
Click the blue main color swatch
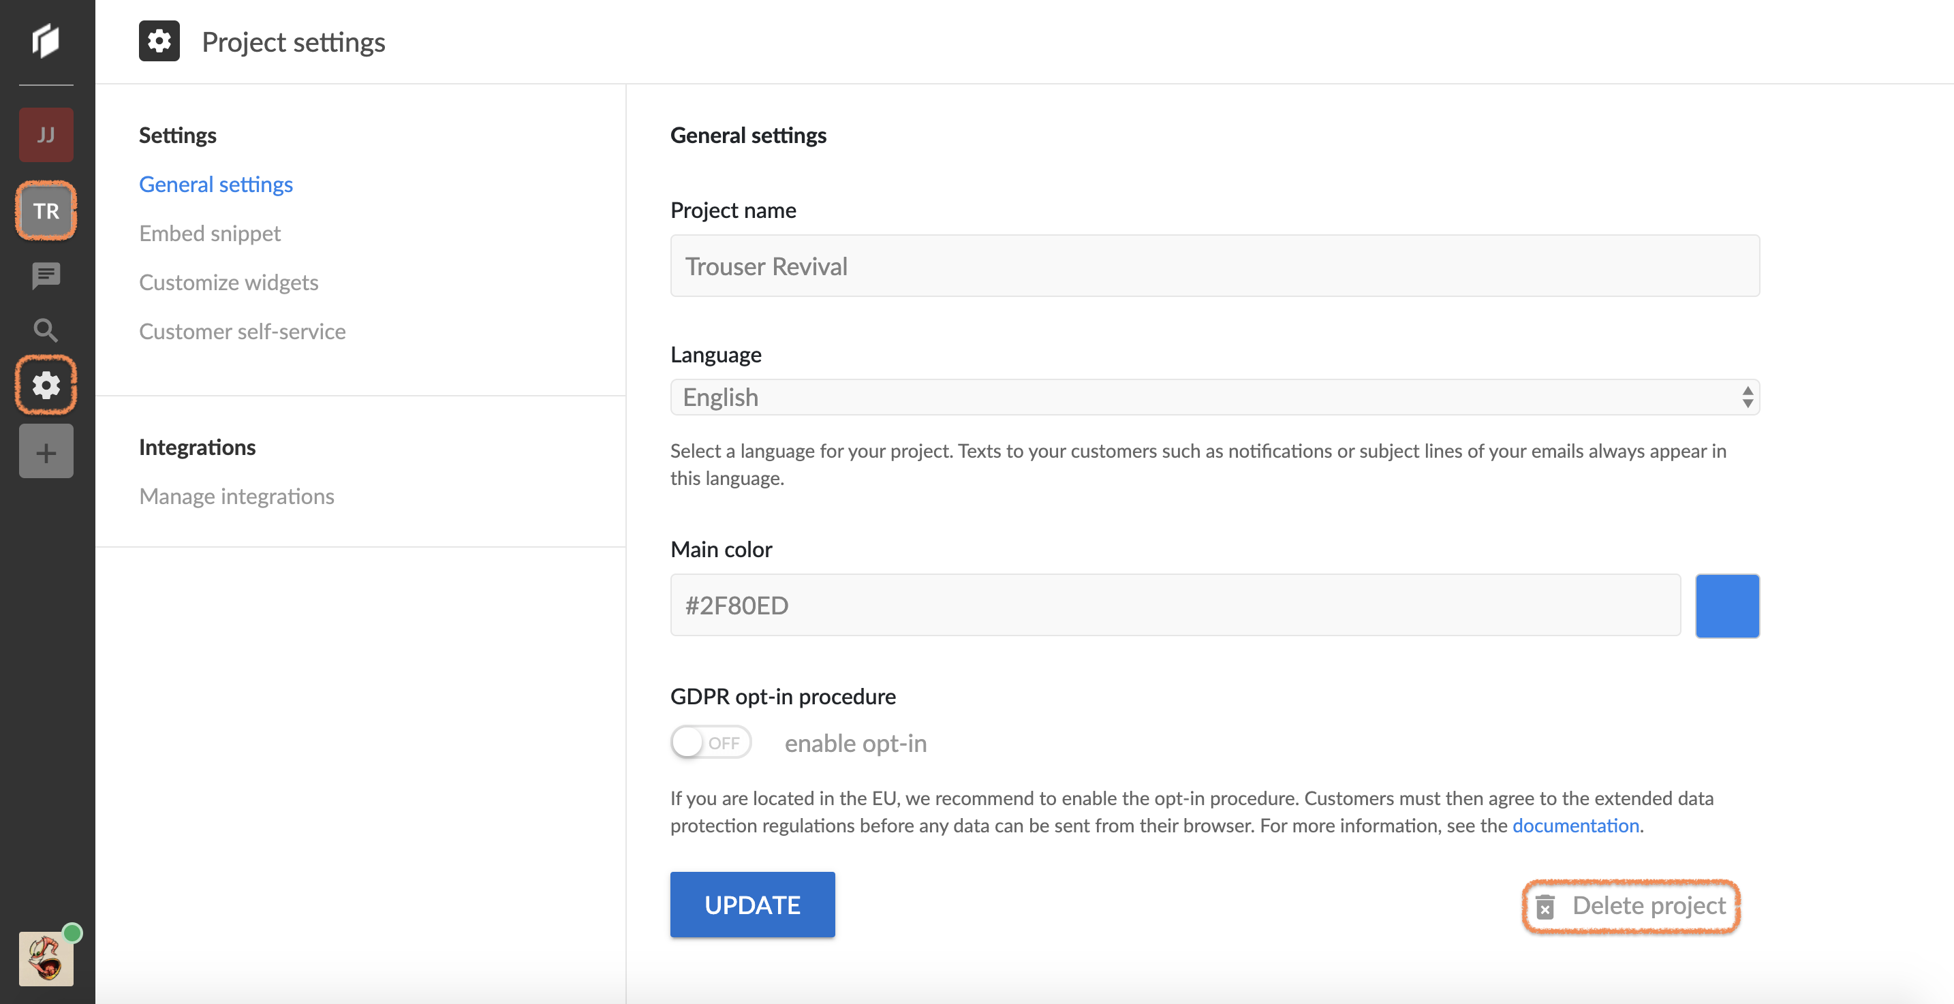(x=1727, y=605)
